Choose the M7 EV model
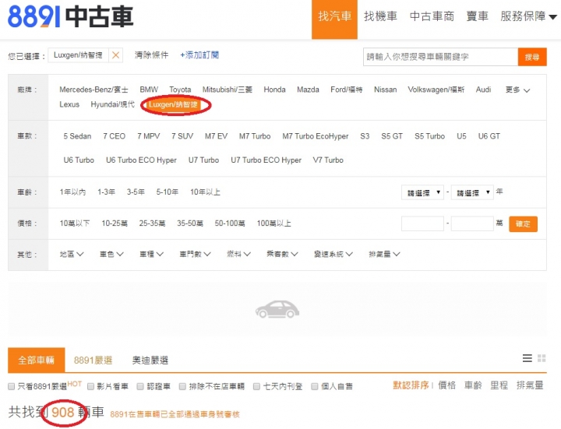This screenshot has height=429, width=561. point(216,136)
